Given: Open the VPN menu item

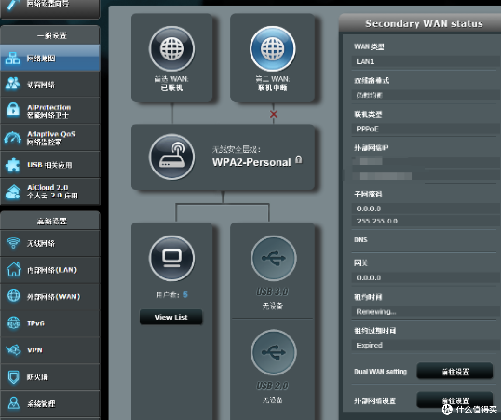Looking at the screenshot, I should 50,350.
